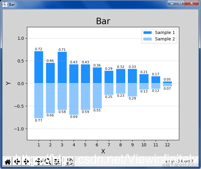Click the value label 0.71
201x169 pixels.
[x=62, y=50]
